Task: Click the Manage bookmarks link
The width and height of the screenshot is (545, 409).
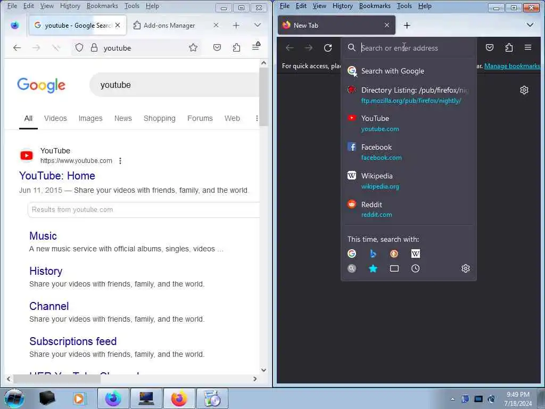Action: click(x=512, y=66)
